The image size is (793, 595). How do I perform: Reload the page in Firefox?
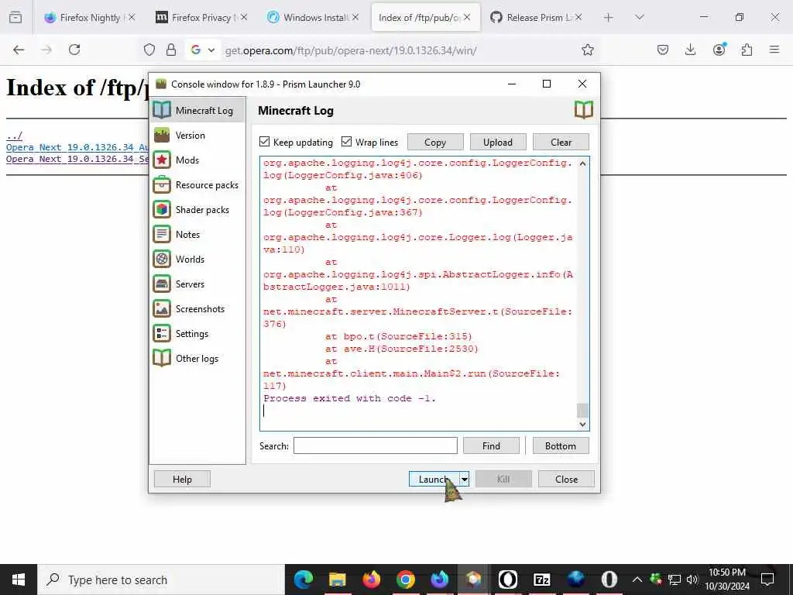[74, 50]
